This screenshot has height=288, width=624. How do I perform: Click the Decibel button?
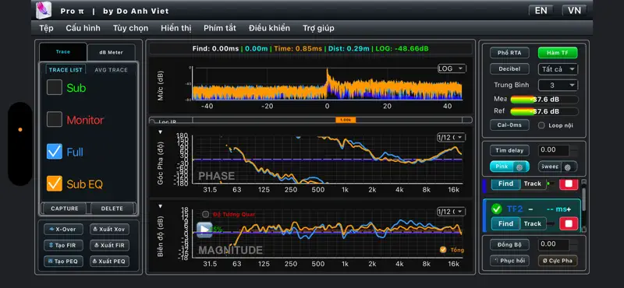(x=509, y=68)
